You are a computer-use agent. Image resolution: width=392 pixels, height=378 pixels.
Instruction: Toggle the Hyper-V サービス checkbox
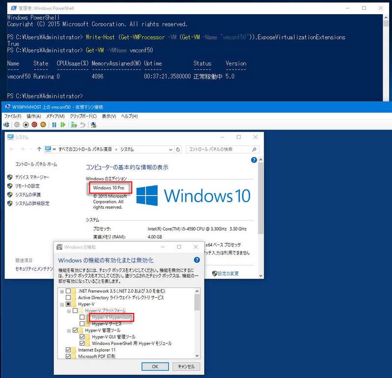tap(82, 324)
